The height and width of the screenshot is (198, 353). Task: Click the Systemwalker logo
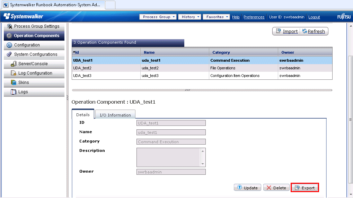click(x=24, y=16)
